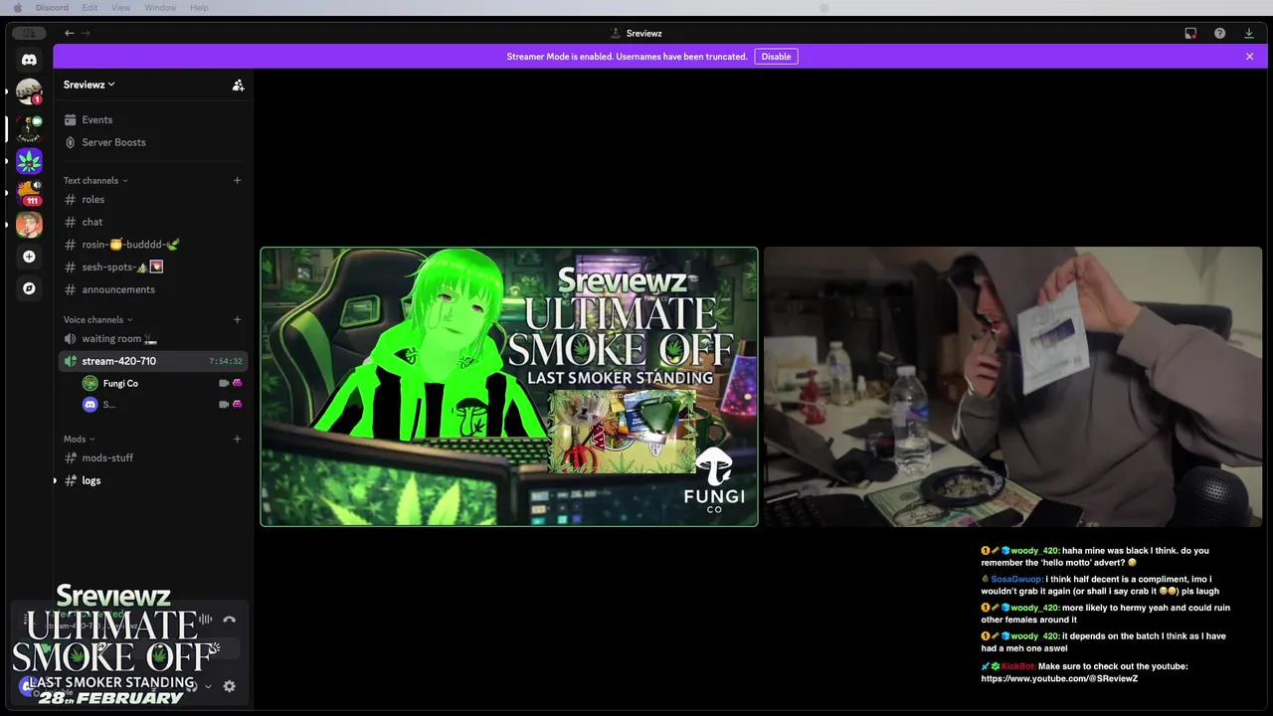1273x716 pixels.
Task: Open the noise suppression waveform icon
Action: tap(205, 620)
